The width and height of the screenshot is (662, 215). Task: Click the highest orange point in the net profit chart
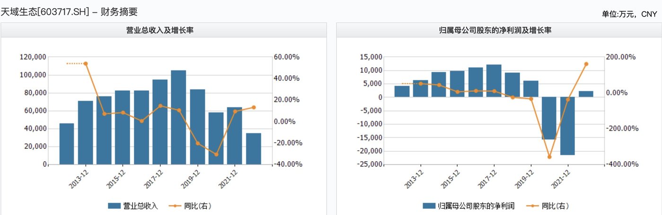pyautogui.click(x=586, y=64)
